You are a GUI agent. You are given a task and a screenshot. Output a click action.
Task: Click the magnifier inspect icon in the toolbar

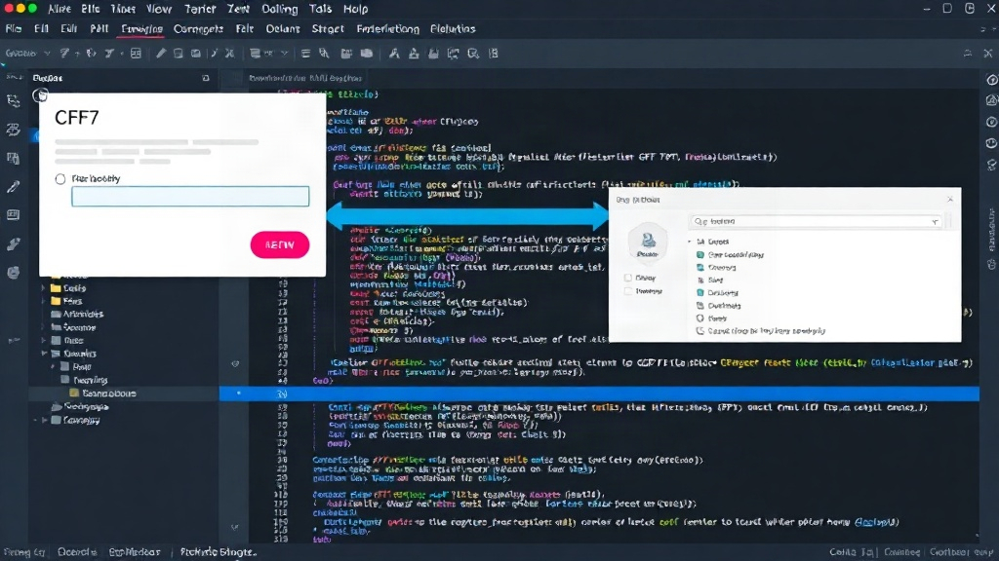[473, 54]
